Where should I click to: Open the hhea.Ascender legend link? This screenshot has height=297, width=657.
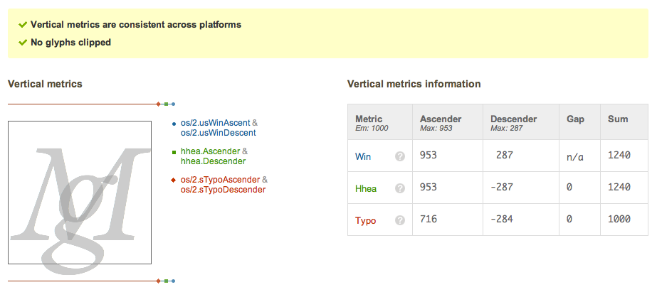211,151
